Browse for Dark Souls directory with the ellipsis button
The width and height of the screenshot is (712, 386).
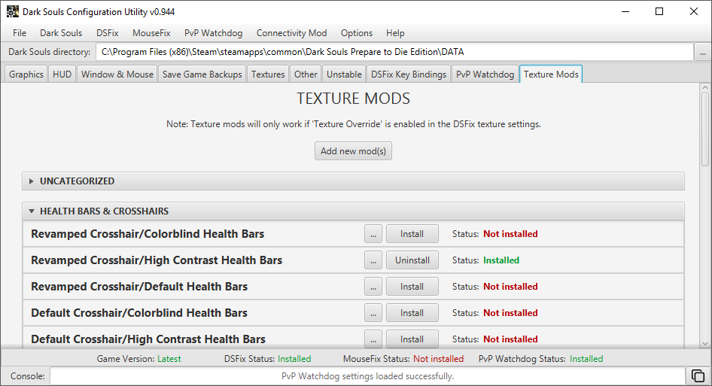[x=702, y=52]
